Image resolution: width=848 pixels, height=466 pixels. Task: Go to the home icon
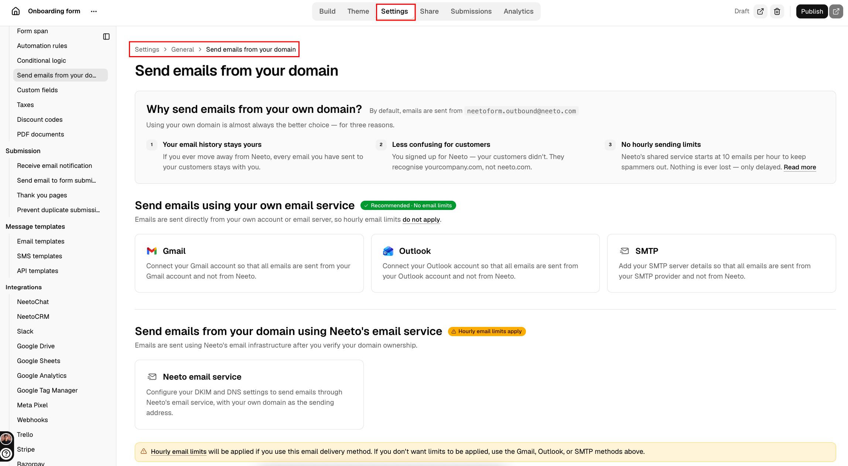pyautogui.click(x=16, y=11)
